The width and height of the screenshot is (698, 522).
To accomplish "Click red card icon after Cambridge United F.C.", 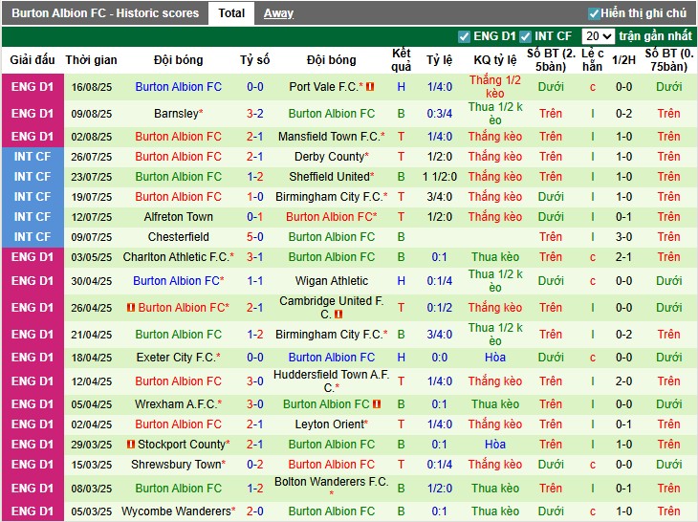I will (338, 315).
